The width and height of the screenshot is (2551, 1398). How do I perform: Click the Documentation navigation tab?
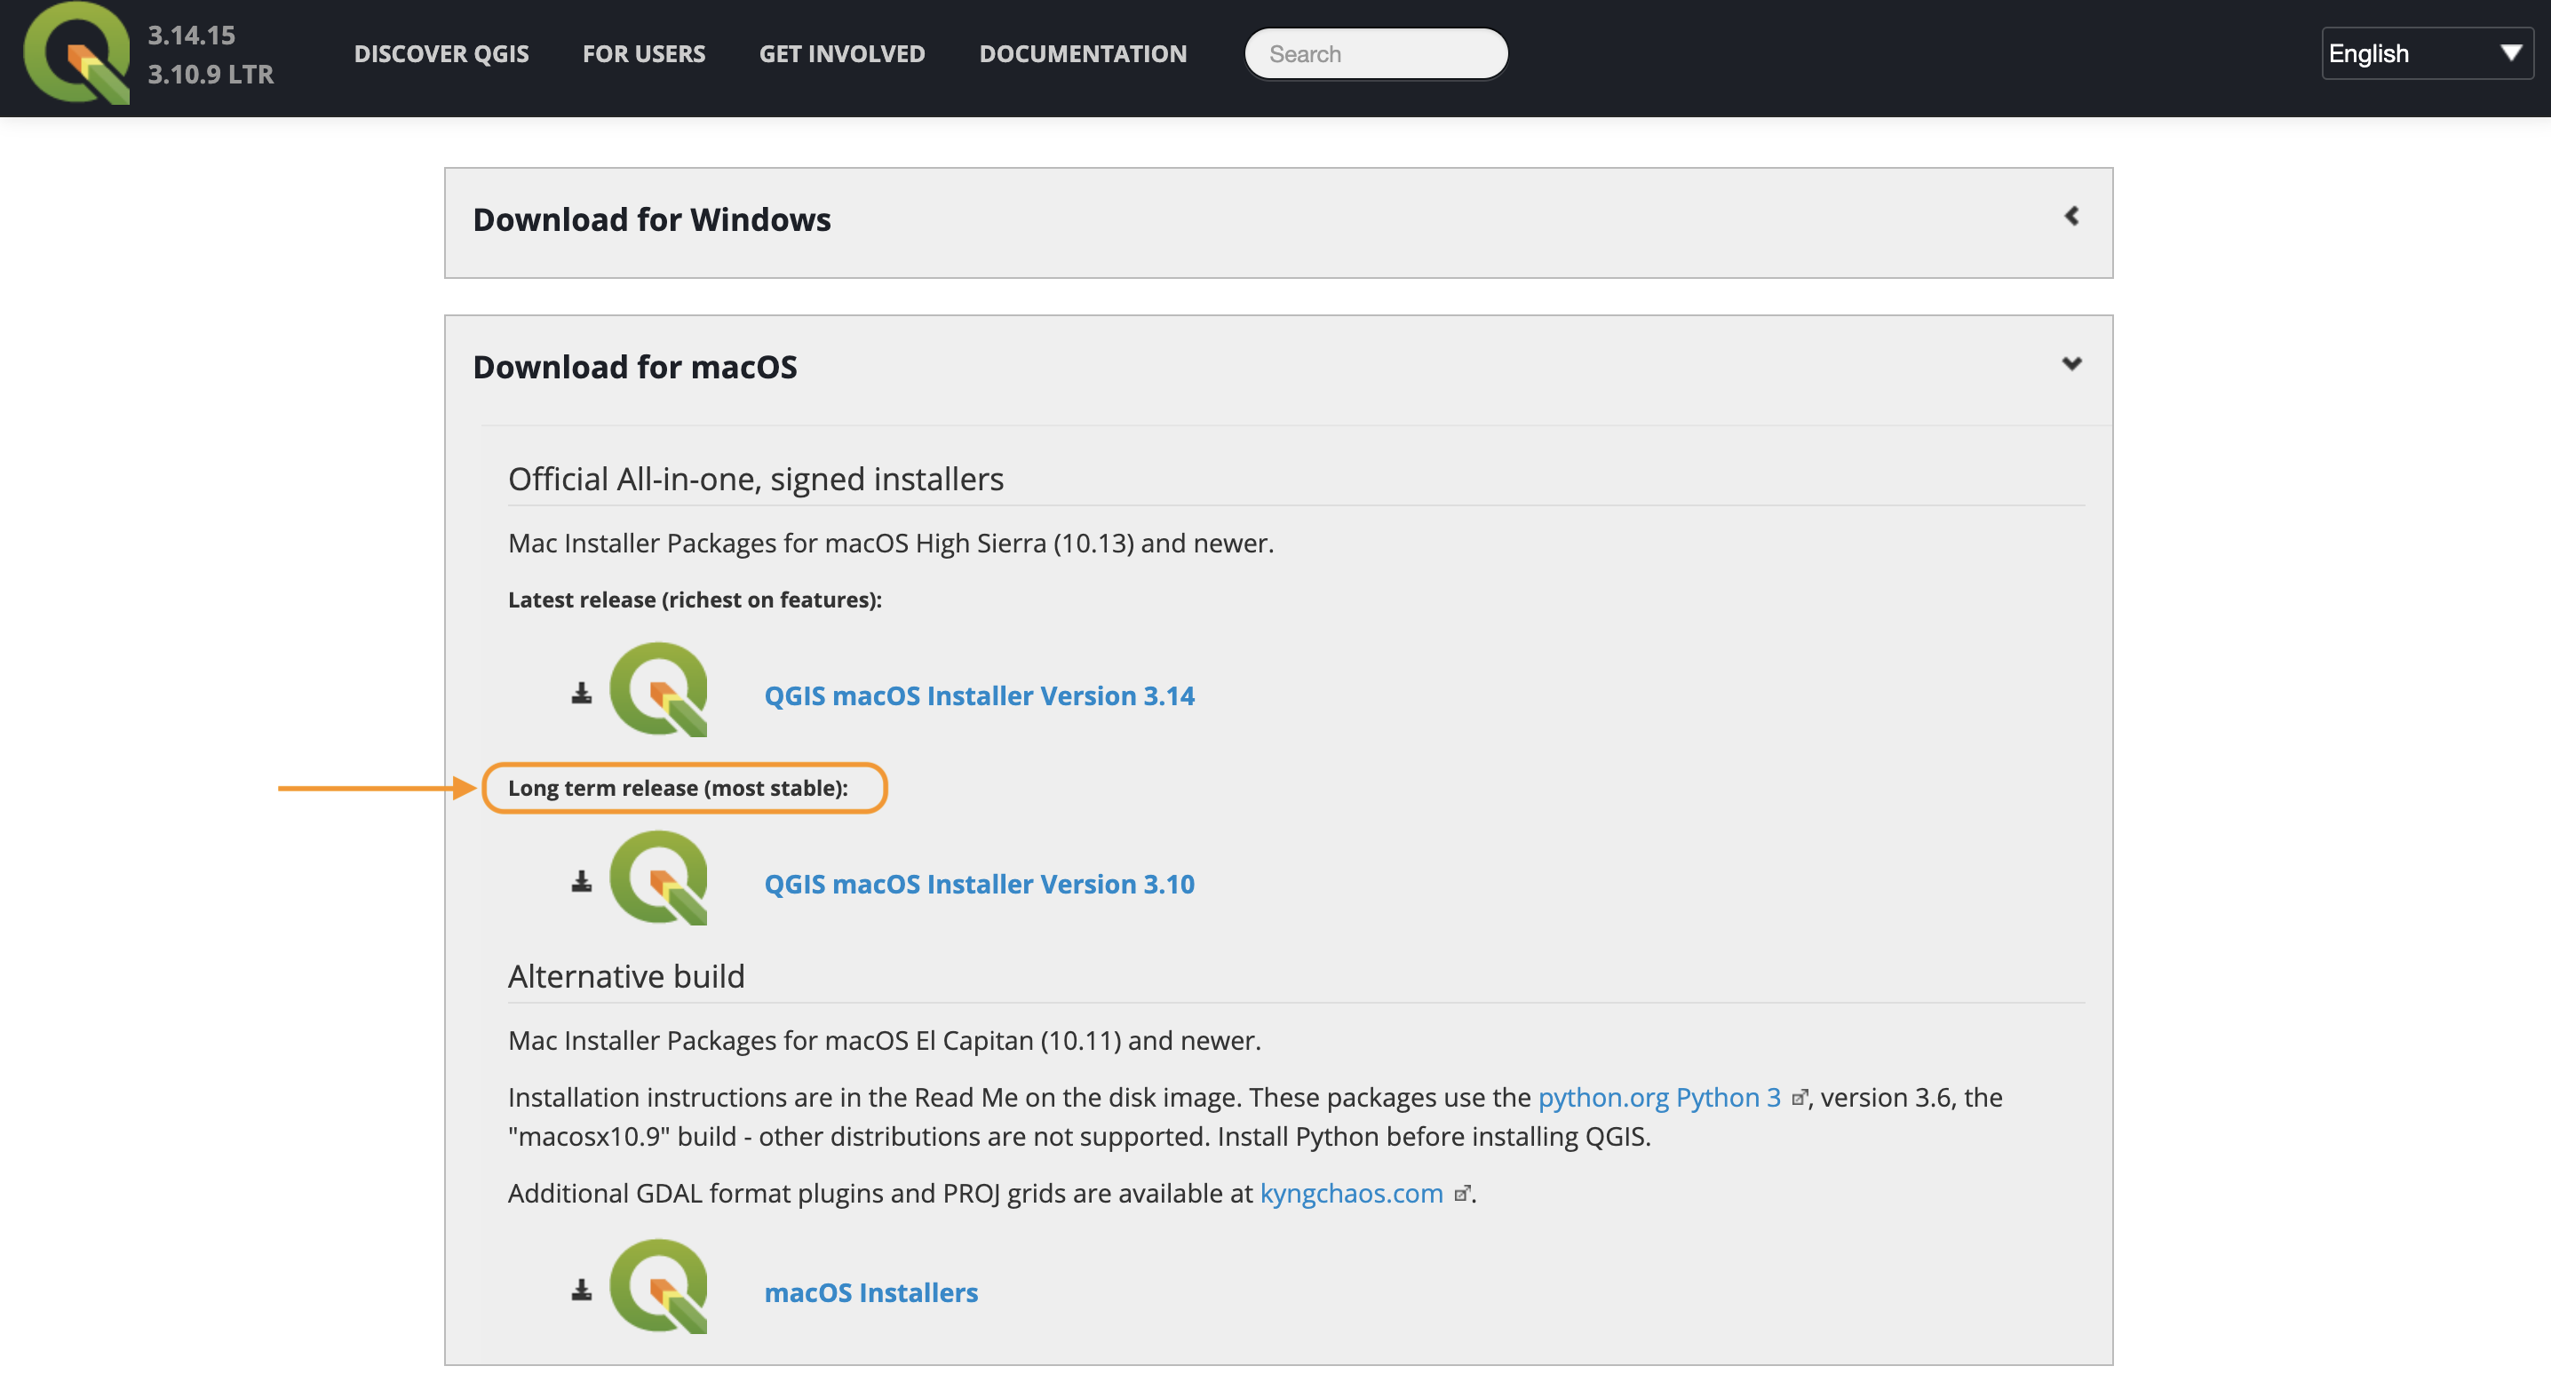click(1083, 52)
